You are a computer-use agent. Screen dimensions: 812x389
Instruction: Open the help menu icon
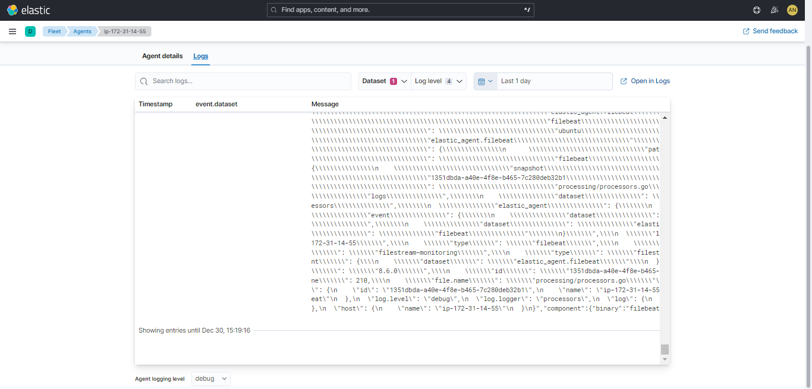pyautogui.click(x=757, y=10)
